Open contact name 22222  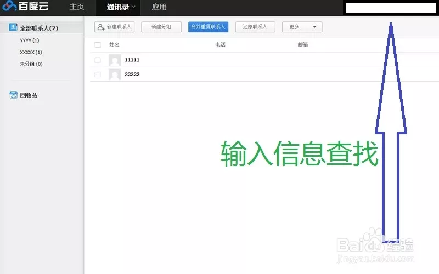(132, 75)
